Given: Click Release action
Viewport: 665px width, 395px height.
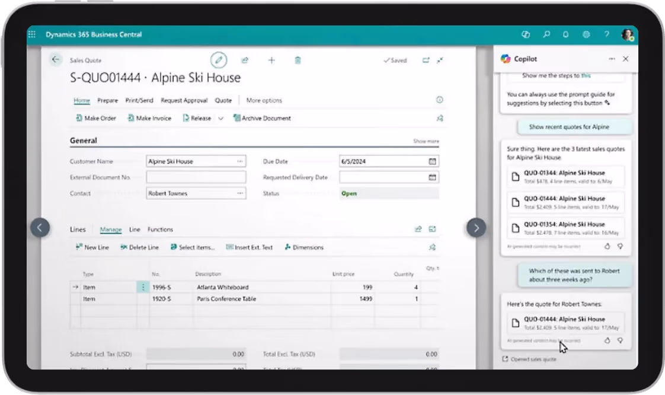Looking at the screenshot, I should click(197, 119).
